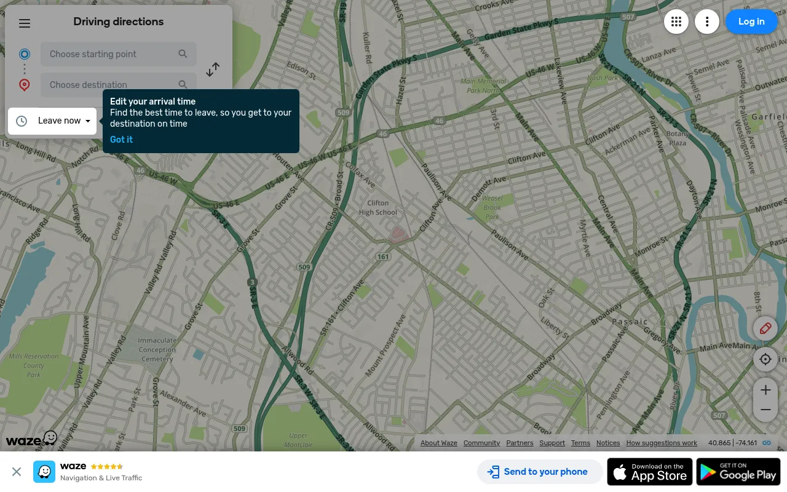Click the Log in button
Screen dimensions: 787x492
[x=751, y=22]
